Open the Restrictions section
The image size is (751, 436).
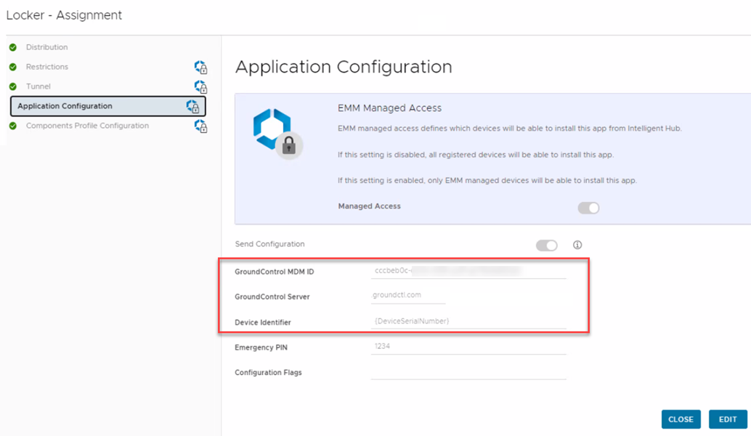pyautogui.click(x=47, y=67)
